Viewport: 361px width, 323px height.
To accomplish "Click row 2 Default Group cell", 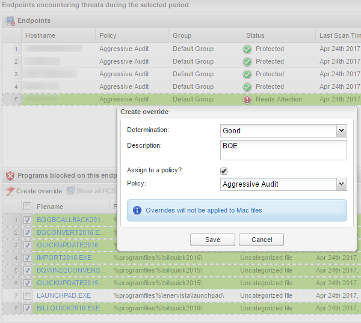I will 193,62.
